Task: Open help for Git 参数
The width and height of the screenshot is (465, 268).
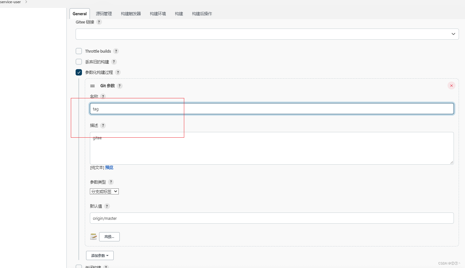Action: (x=120, y=86)
